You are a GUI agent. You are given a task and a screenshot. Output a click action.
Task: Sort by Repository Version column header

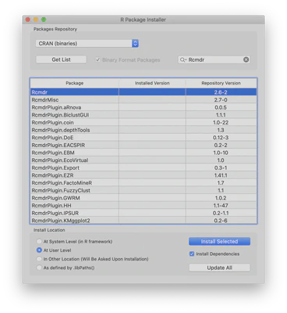[x=221, y=83]
